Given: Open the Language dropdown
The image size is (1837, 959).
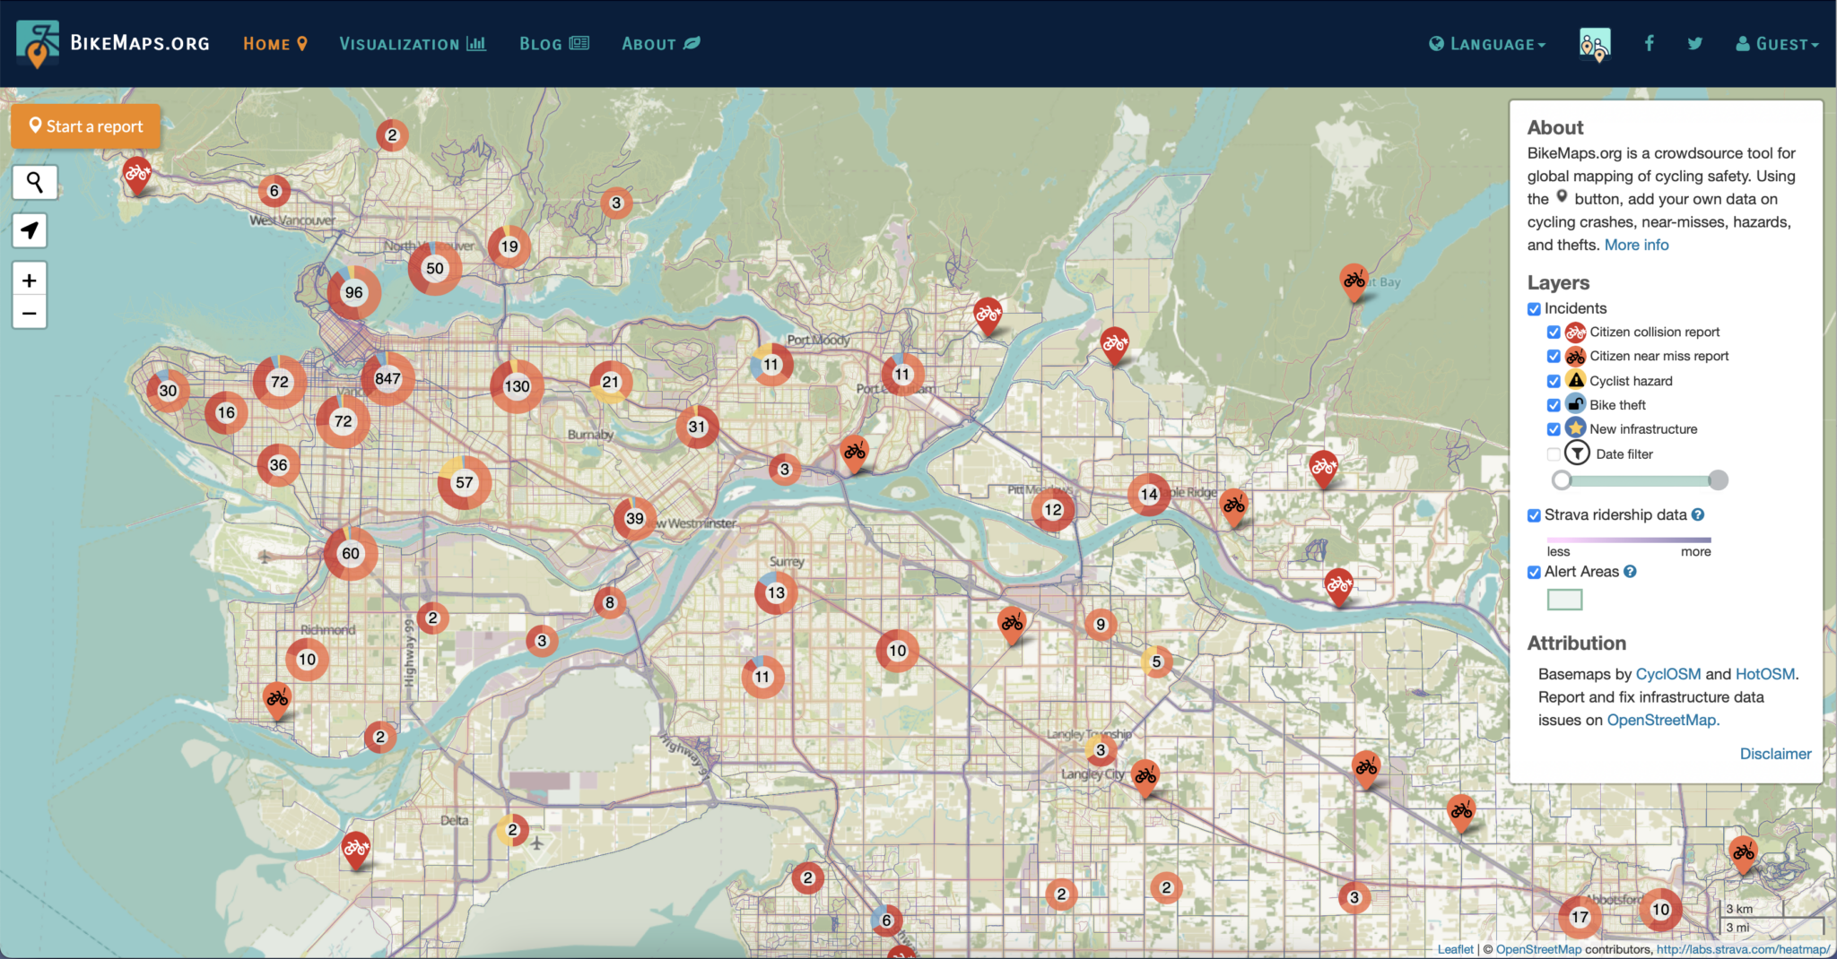Looking at the screenshot, I should pos(1487,44).
